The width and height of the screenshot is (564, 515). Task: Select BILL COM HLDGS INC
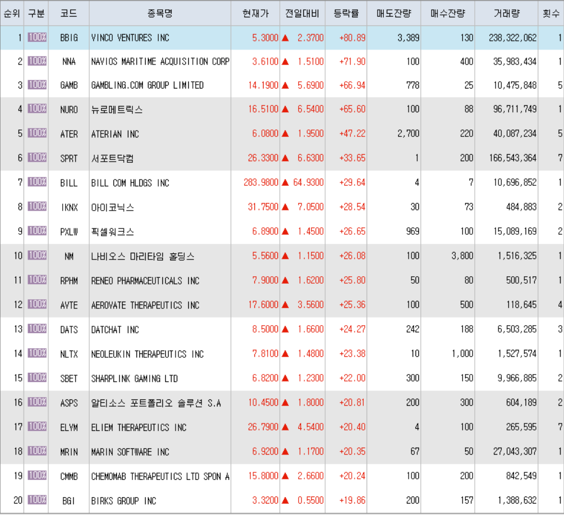click(130, 183)
